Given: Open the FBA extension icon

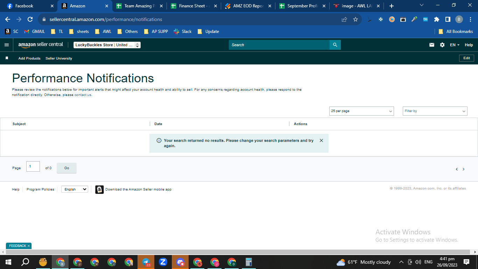Looking at the screenshot, I should point(426,19).
